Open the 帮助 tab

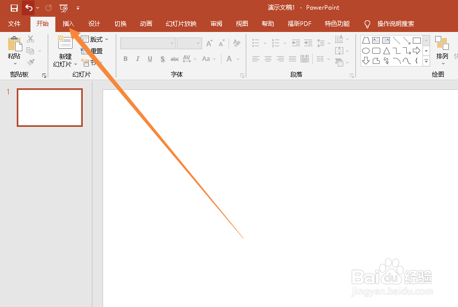268,24
